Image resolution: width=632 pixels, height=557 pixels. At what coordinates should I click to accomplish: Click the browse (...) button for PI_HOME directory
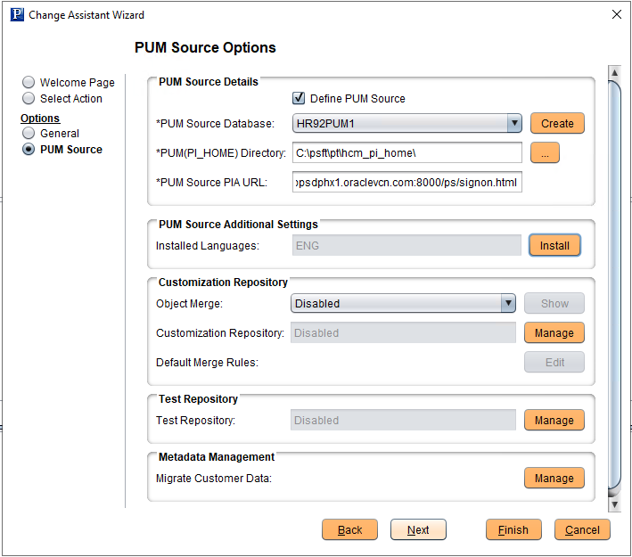544,153
